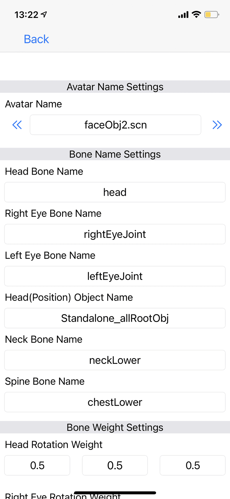Edit the chestLower spine bone field
Screen dimensions: 230x499
(115, 402)
